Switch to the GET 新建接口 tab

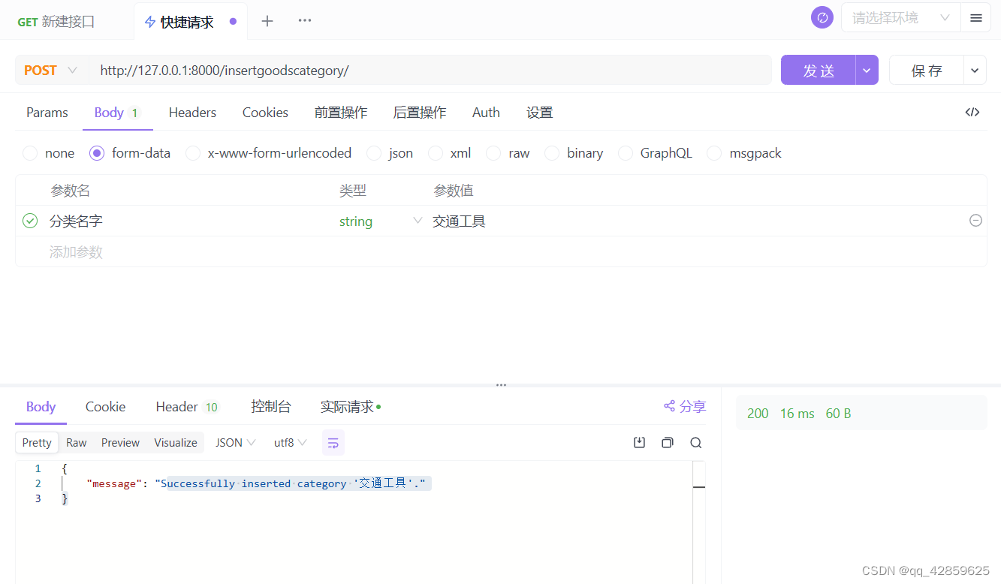[56, 22]
